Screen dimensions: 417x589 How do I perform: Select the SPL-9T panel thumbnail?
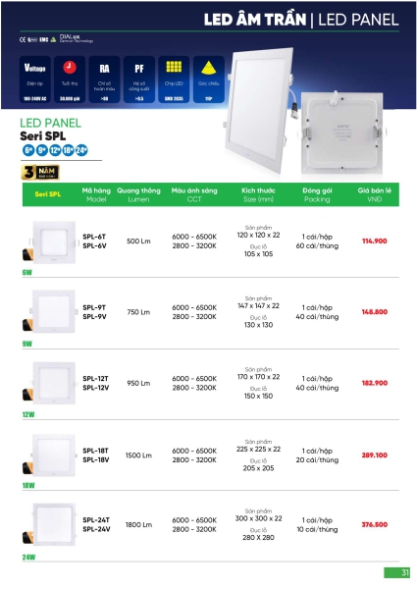click(x=53, y=312)
